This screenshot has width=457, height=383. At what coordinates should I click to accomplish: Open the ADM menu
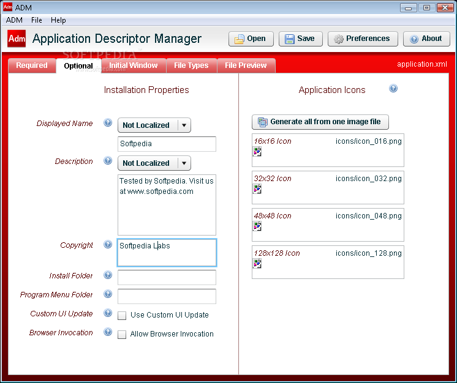pyautogui.click(x=14, y=20)
